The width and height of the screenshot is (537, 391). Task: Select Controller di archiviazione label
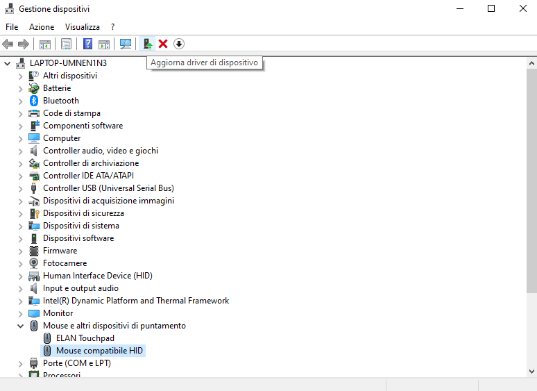click(91, 163)
